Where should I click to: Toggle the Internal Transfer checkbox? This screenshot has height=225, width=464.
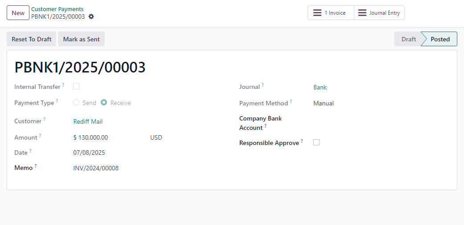76,86
